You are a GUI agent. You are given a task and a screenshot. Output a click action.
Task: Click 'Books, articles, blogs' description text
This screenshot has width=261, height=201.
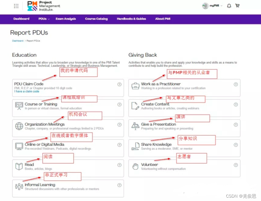38,169
